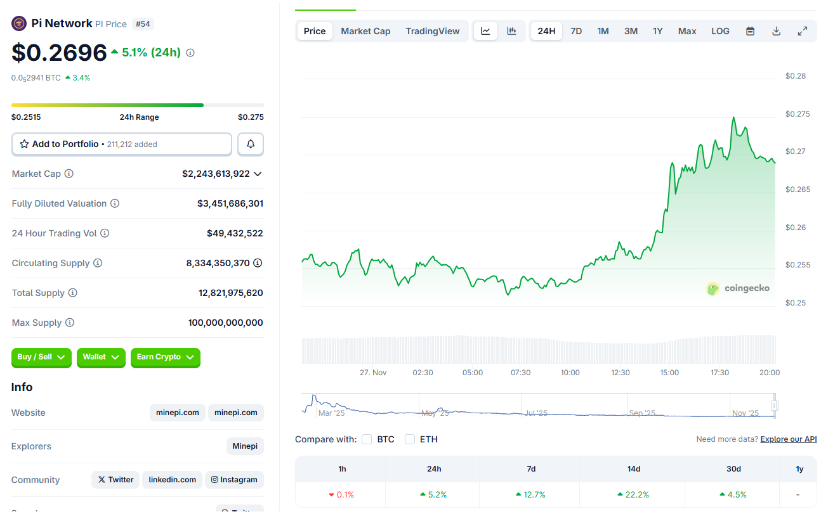Click info icon next to 8,334,350,370 value
Image resolution: width=821 pixels, height=514 pixels.
[258, 263]
